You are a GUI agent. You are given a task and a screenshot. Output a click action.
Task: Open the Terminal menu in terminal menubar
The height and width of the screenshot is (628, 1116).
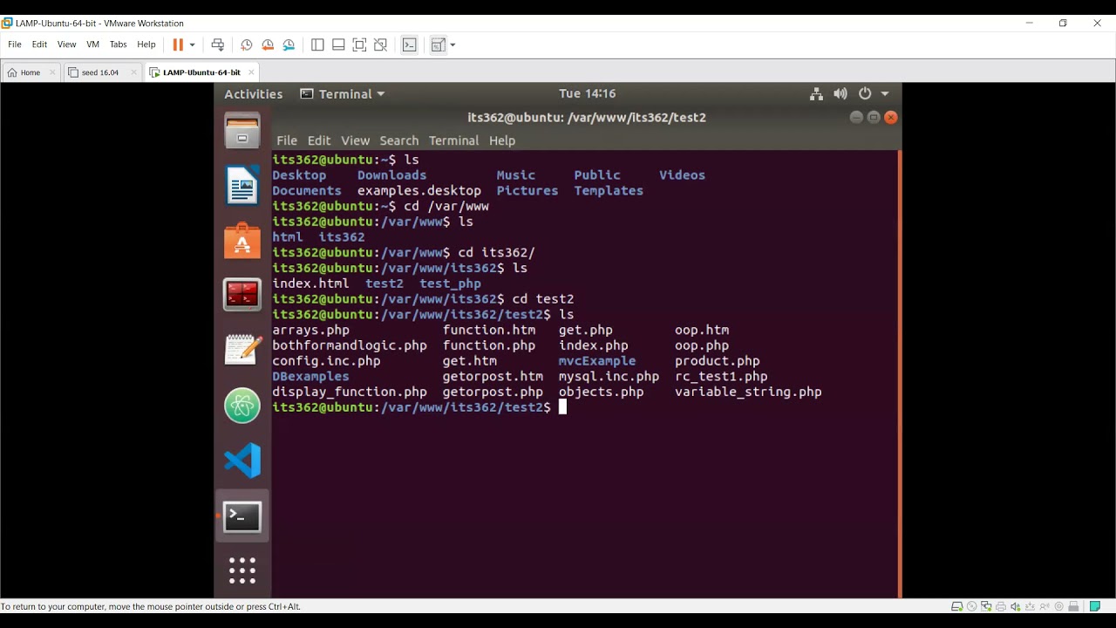click(453, 140)
